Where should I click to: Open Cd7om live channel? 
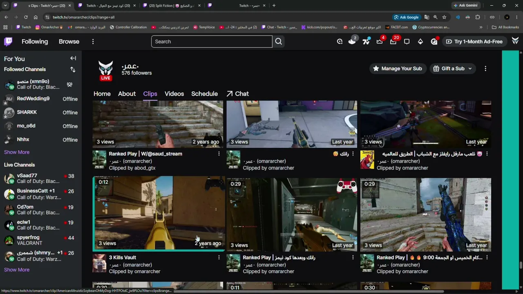pyautogui.click(x=41, y=210)
